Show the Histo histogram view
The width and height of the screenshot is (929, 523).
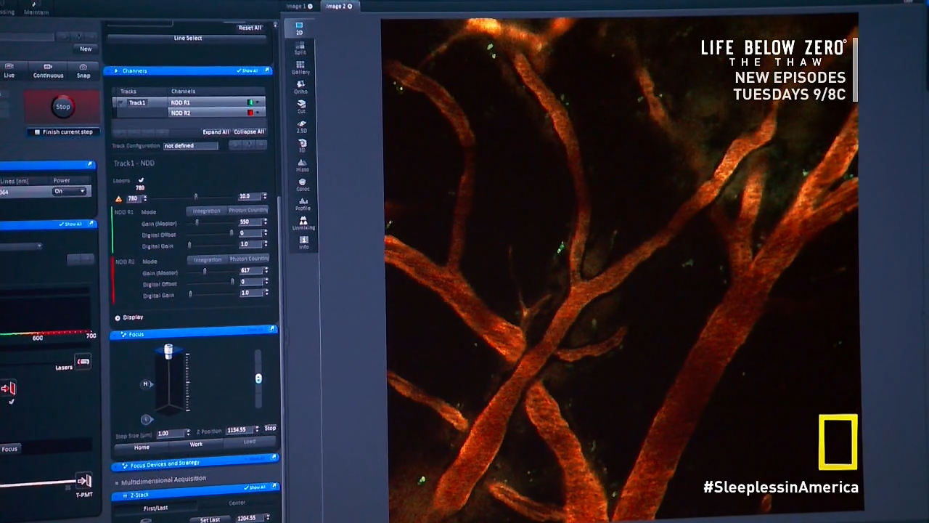click(302, 165)
